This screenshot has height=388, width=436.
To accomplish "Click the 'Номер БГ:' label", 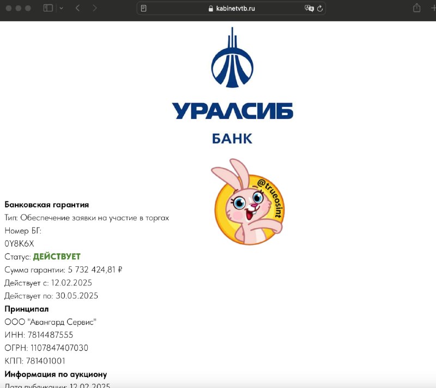I will 23,231.
